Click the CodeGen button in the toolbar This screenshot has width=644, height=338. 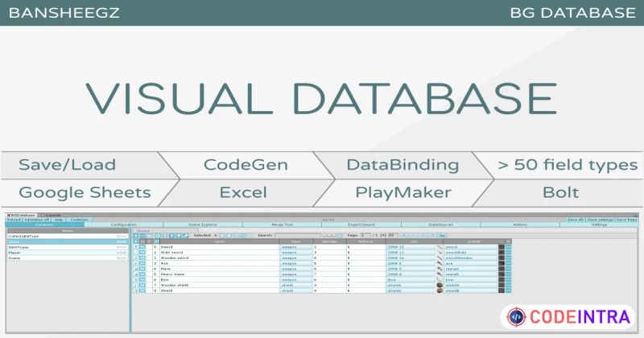tap(79, 220)
